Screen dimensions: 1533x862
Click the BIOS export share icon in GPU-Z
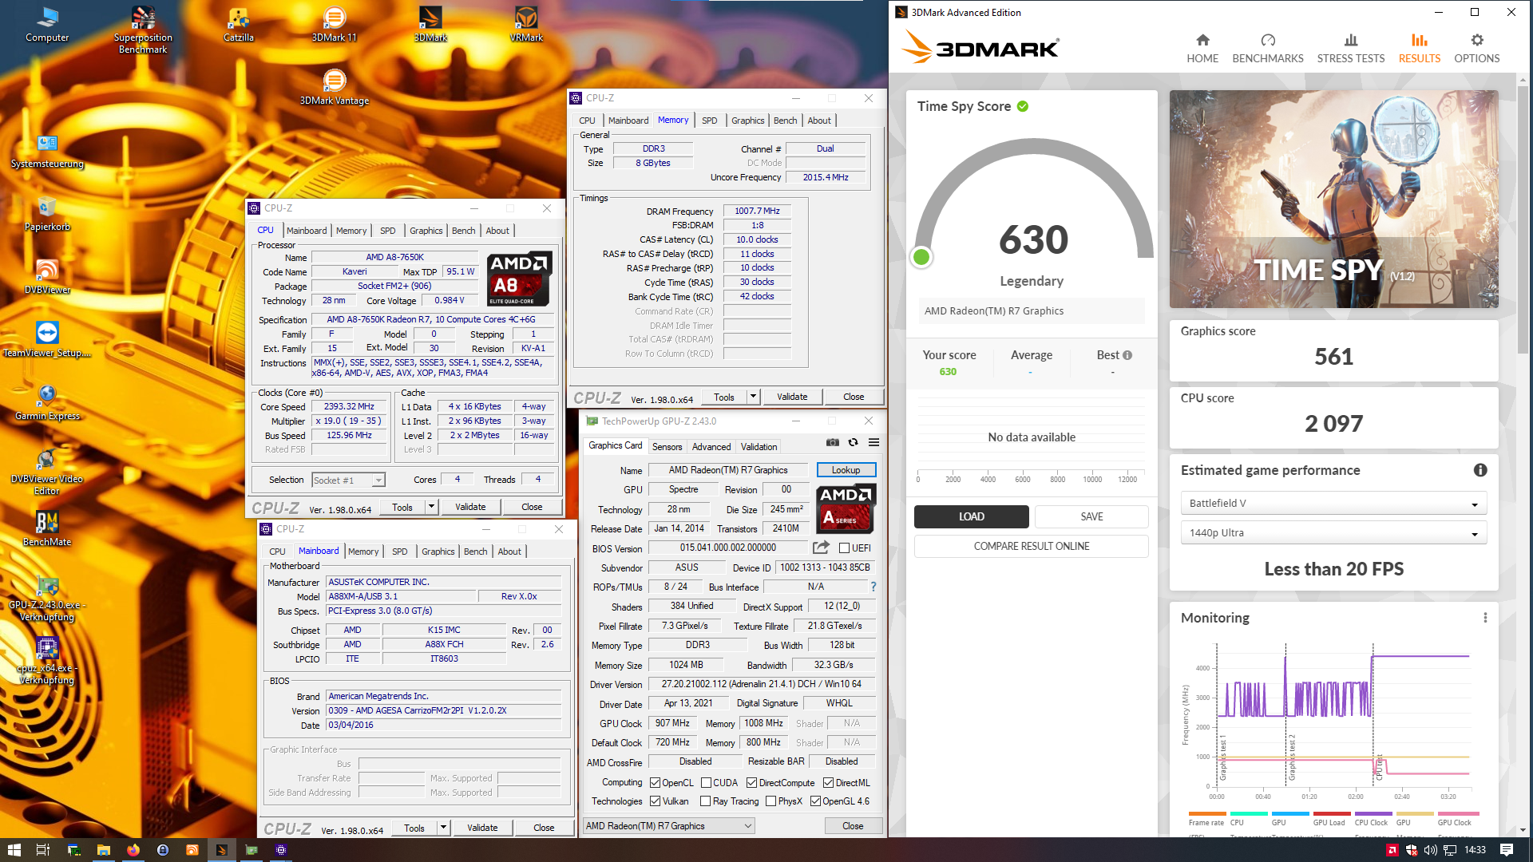[x=821, y=548]
